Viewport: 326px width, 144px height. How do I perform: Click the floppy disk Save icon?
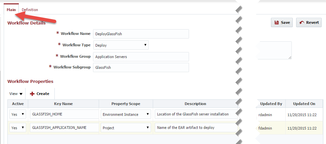(277, 22)
